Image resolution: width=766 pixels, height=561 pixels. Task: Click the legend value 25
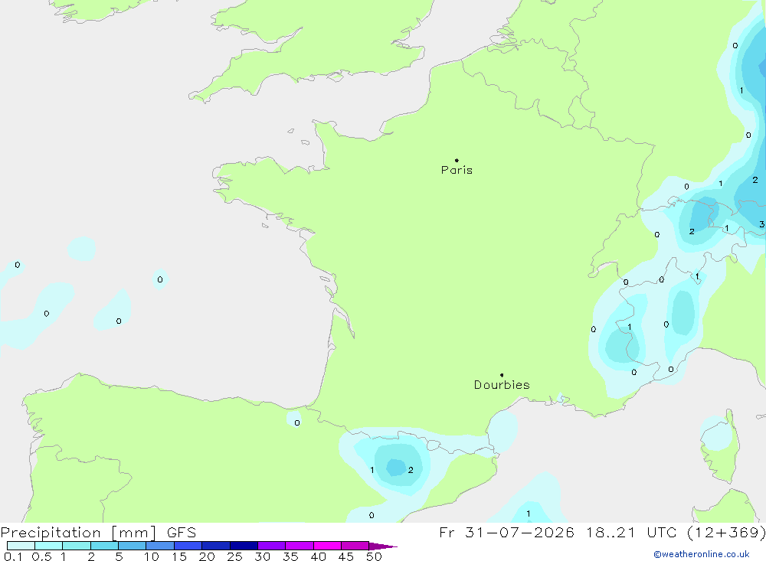pyautogui.click(x=235, y=556)
